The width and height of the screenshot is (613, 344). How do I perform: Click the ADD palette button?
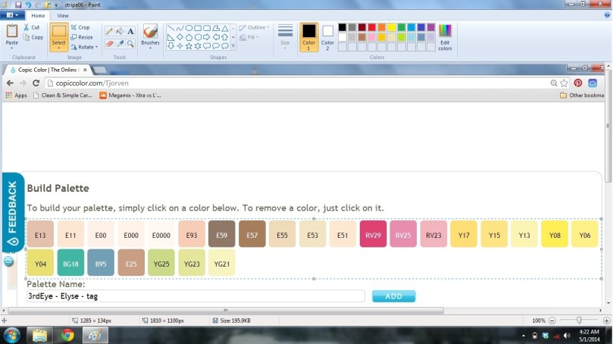(393, 296)
